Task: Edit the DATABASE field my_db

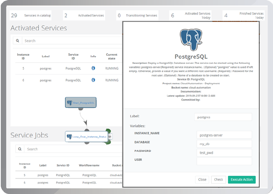Action: pos(224,144)
